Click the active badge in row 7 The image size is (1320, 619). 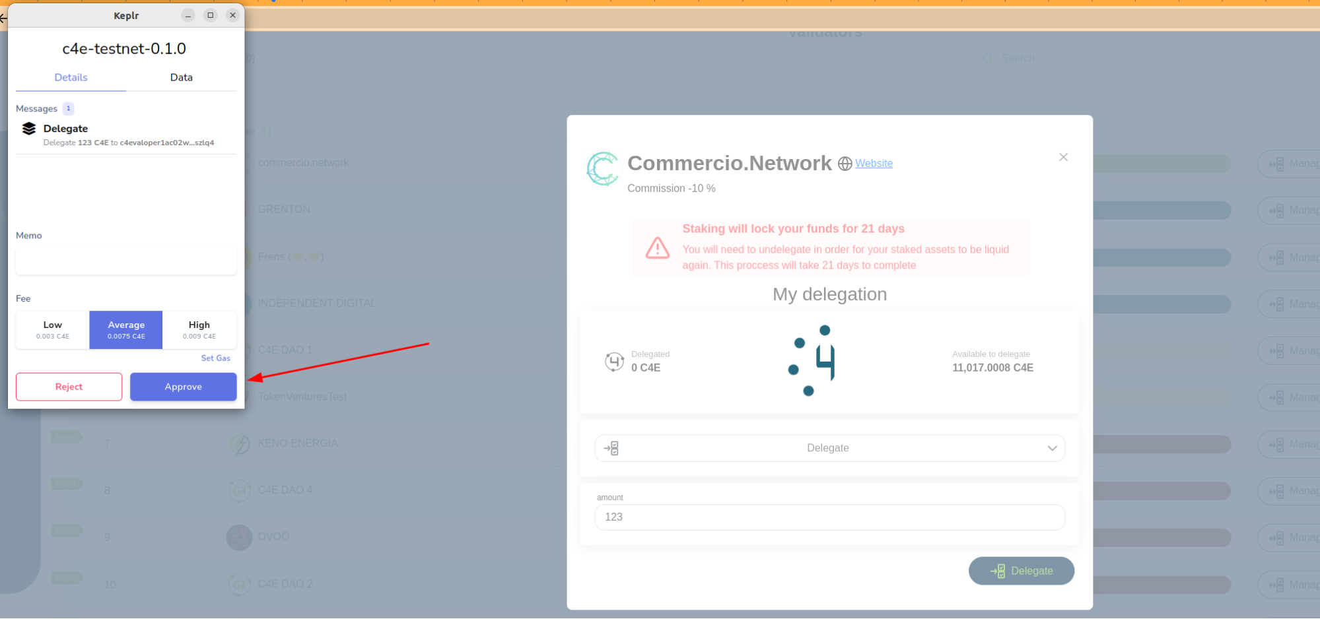point(67,438)
